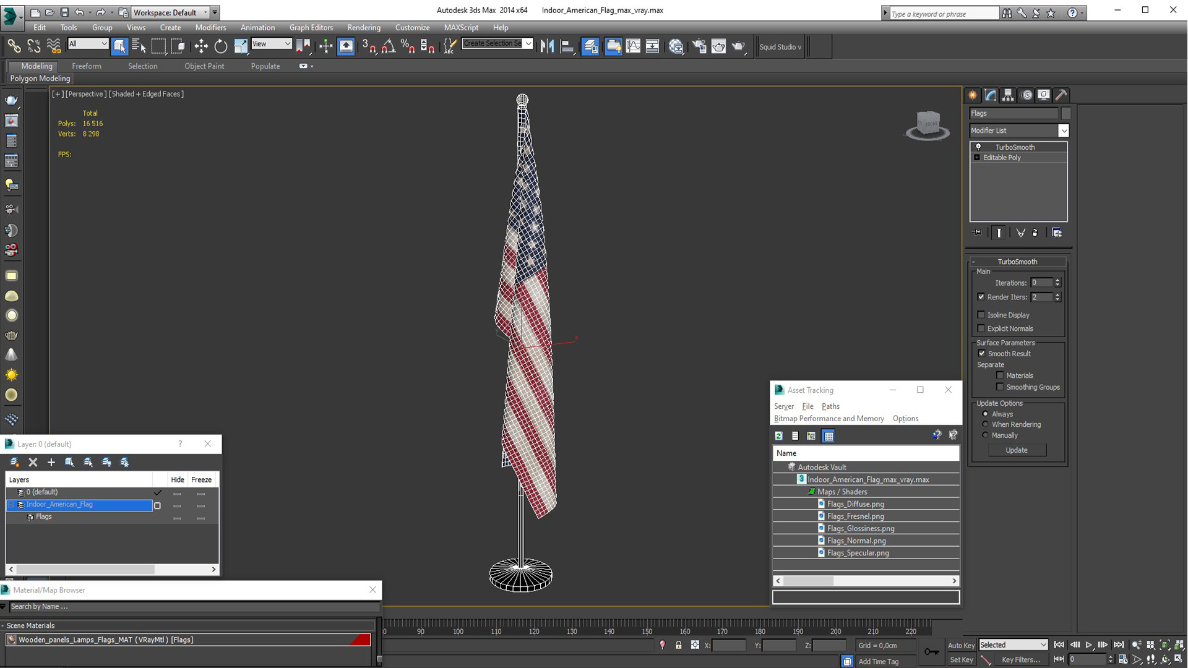Click the Select and Link tool
Screen dimensions: 1188x668
14,46
